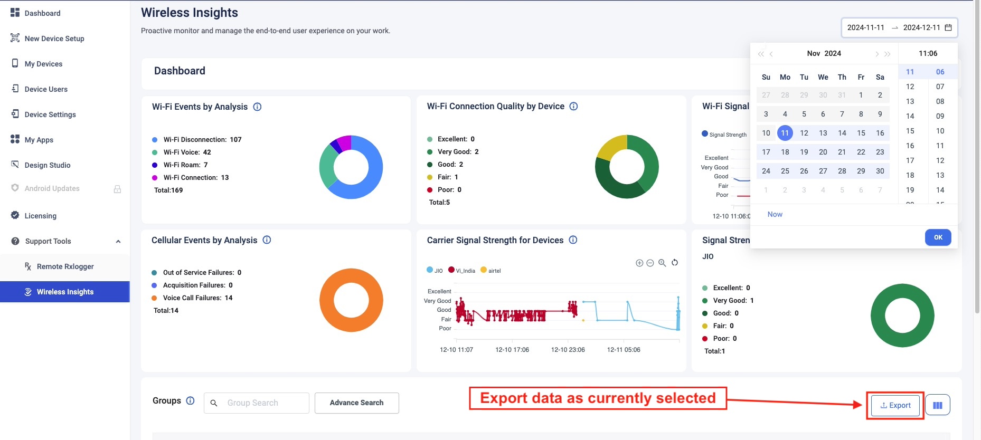This screenshot has height=440, width=981.
Task: Toggle JIO series in carrier chart legend
Action: 435,271
